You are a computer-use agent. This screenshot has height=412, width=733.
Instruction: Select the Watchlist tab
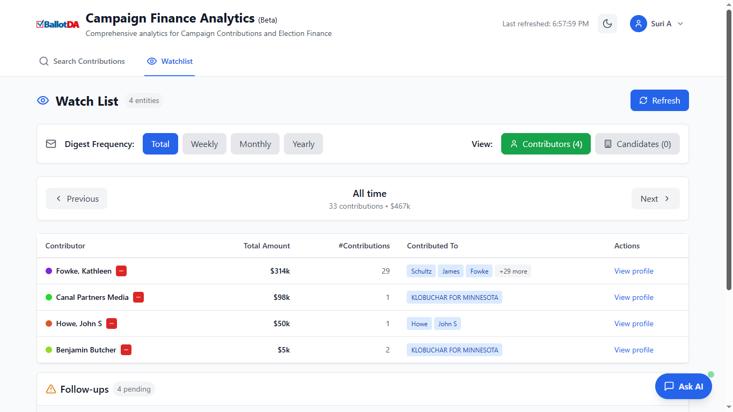coord(170,61)
